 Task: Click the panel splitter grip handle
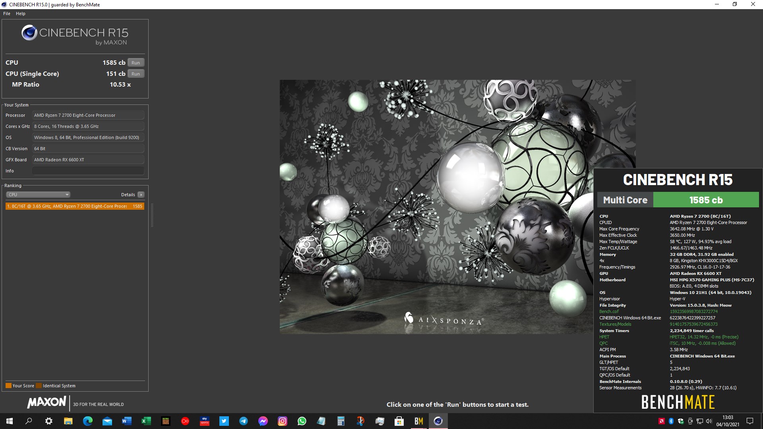tap(152, 215)
